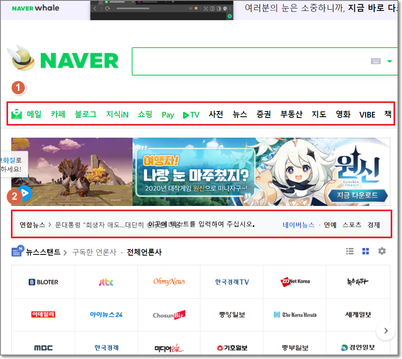This screenshot has height=359, width=402.
Task: Open the 이데일리 press logo
Action: click(43, 315)
